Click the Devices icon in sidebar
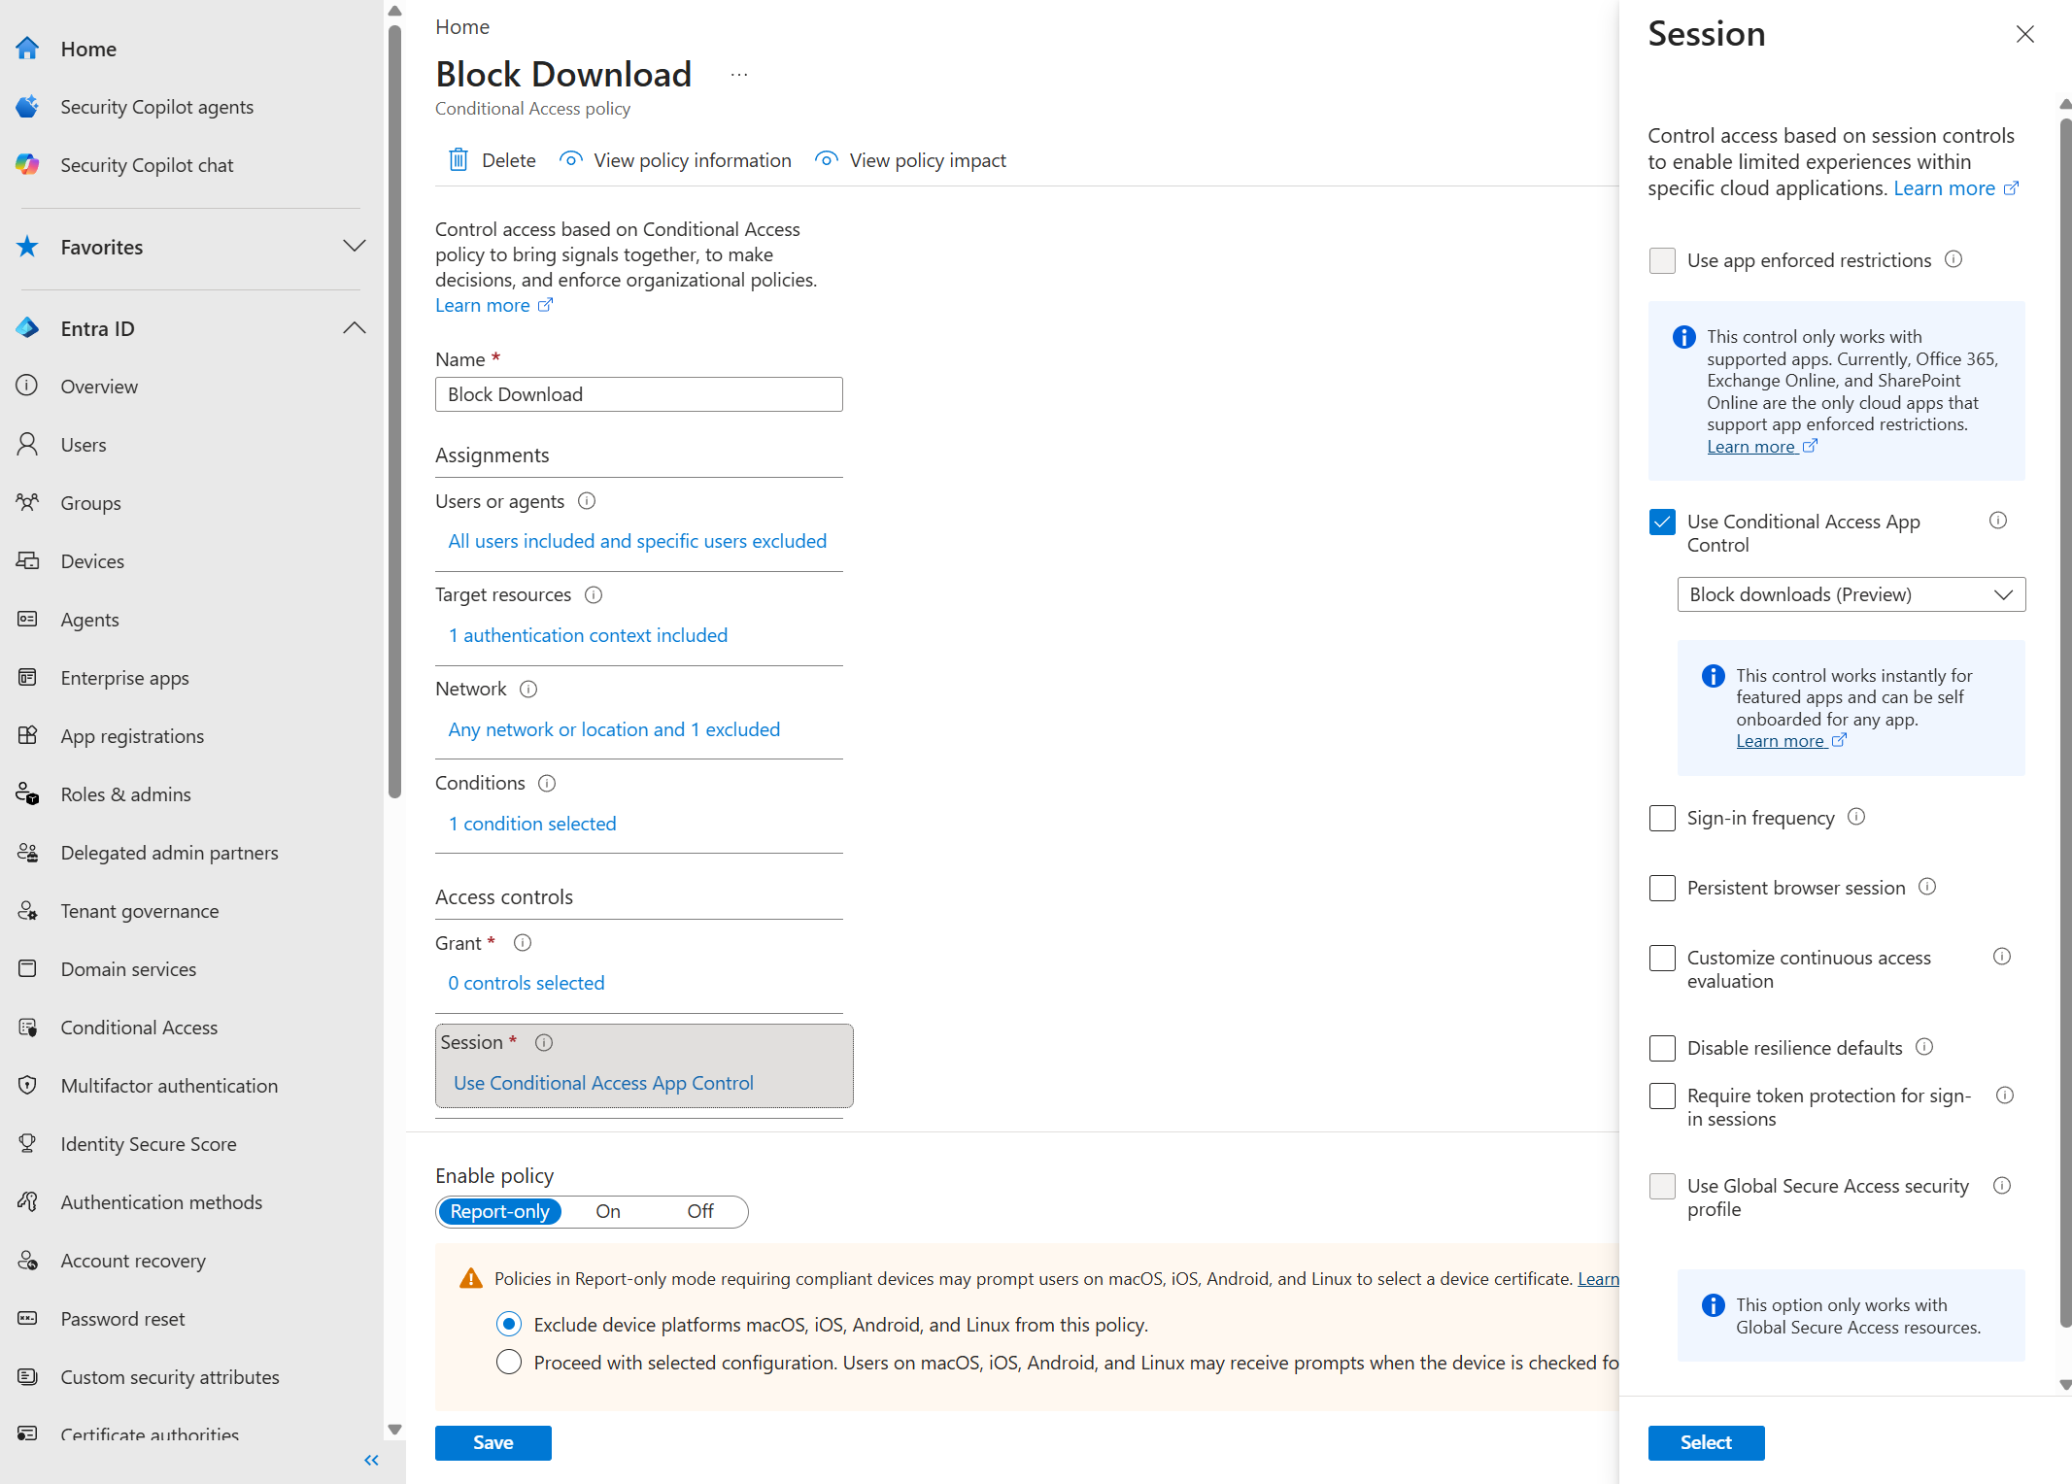 click(27, 561)
